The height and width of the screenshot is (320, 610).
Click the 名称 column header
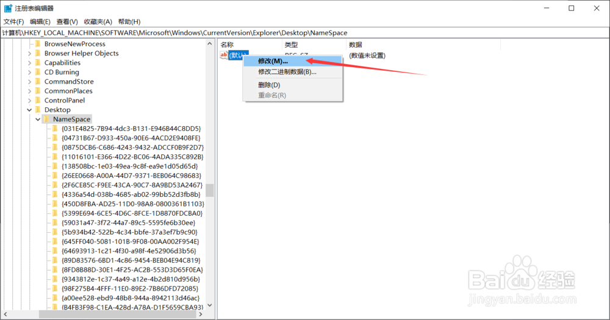[249, 44]
